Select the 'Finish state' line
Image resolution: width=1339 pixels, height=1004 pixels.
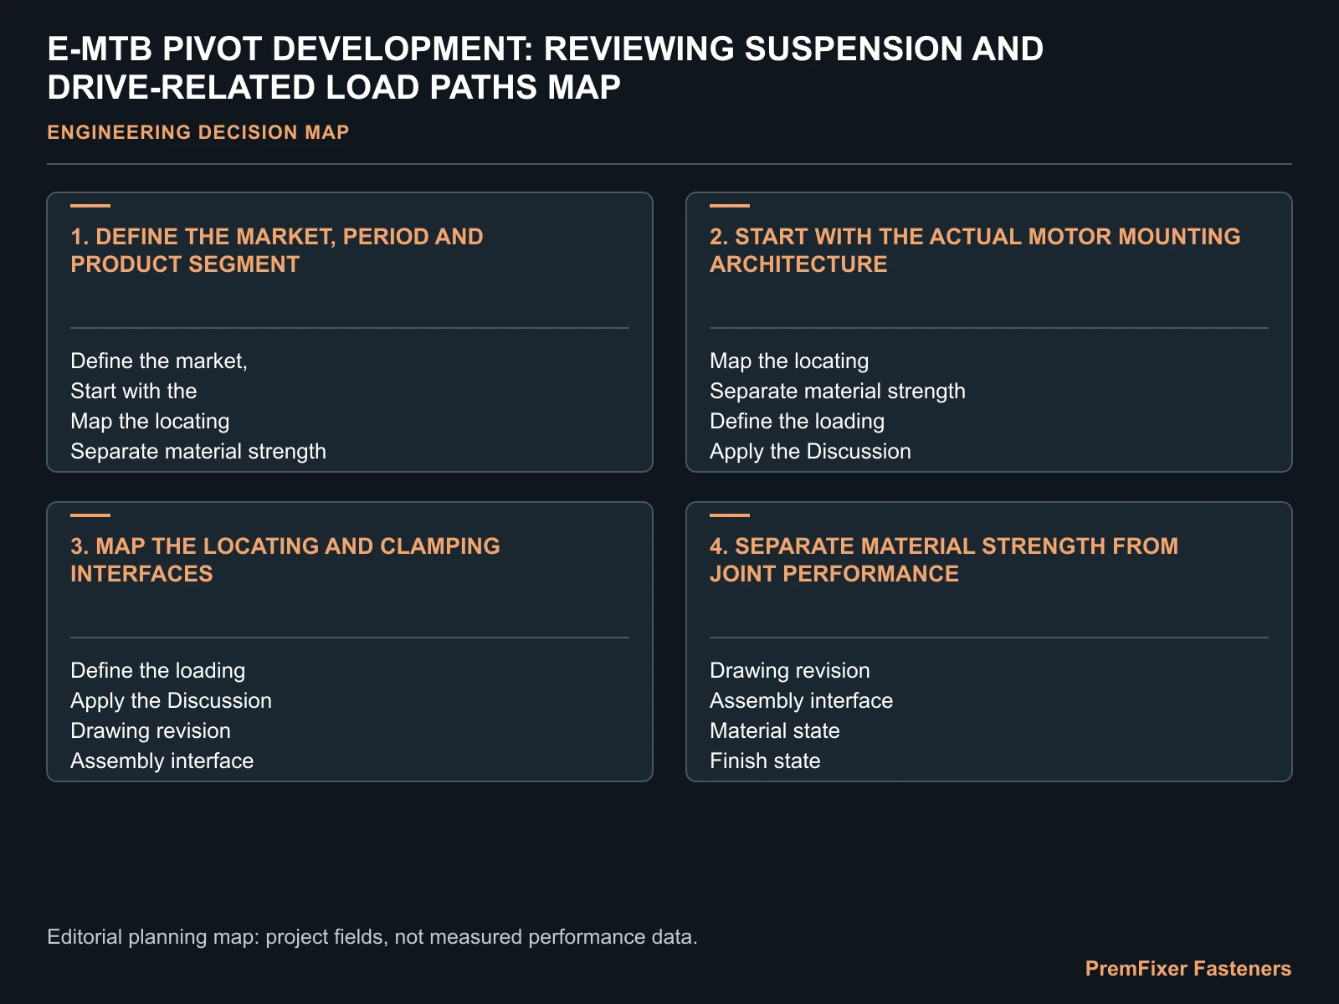pos(765,761)
